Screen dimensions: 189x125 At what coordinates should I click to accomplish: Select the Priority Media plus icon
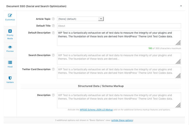coord(10,31)
